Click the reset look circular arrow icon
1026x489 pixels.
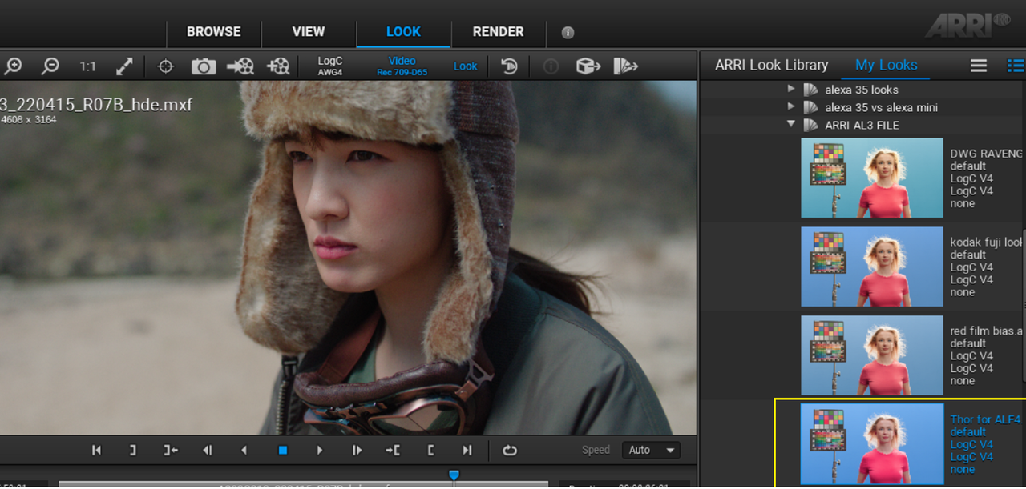point(509,66)
